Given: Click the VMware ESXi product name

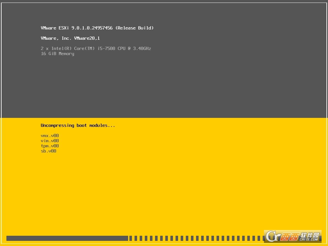Looking at the screenshot, I should click(x=53, y=28).
